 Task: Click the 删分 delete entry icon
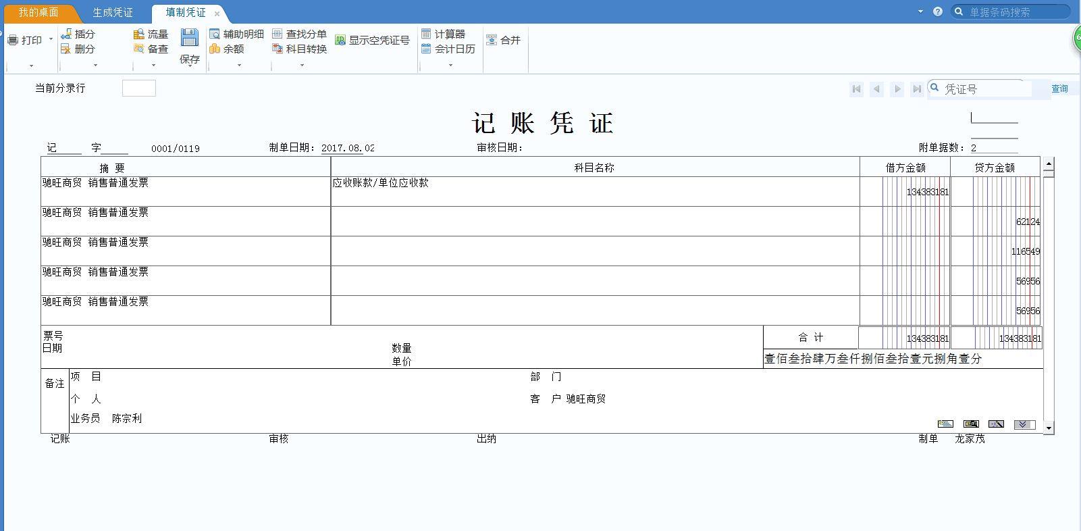pos(65,49)
